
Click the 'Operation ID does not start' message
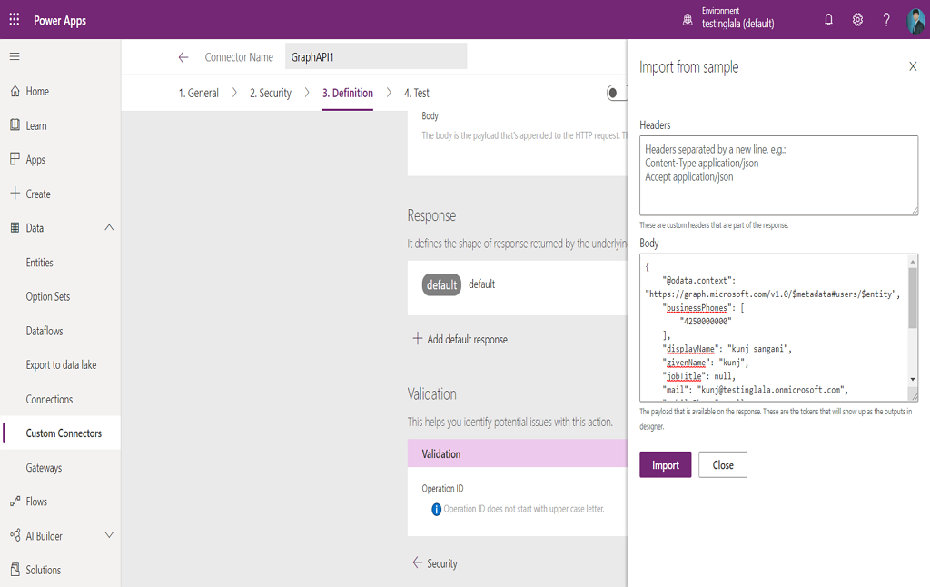(x=524, y=509)
